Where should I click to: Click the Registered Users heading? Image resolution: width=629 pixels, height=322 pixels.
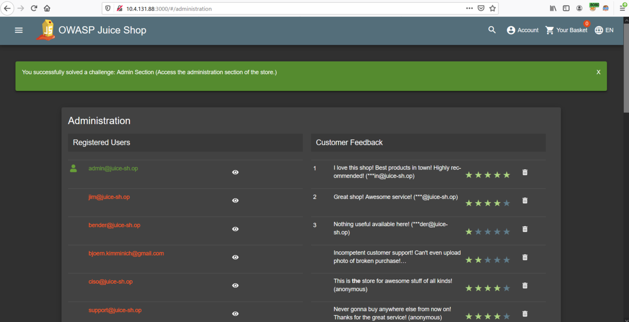102,142
